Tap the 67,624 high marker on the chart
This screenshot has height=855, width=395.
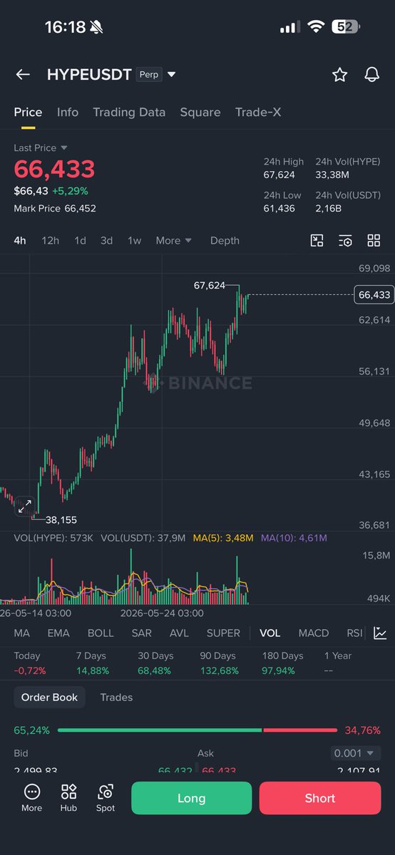point(209,285)
